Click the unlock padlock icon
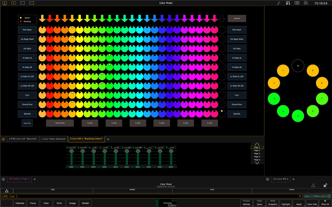 325,185
